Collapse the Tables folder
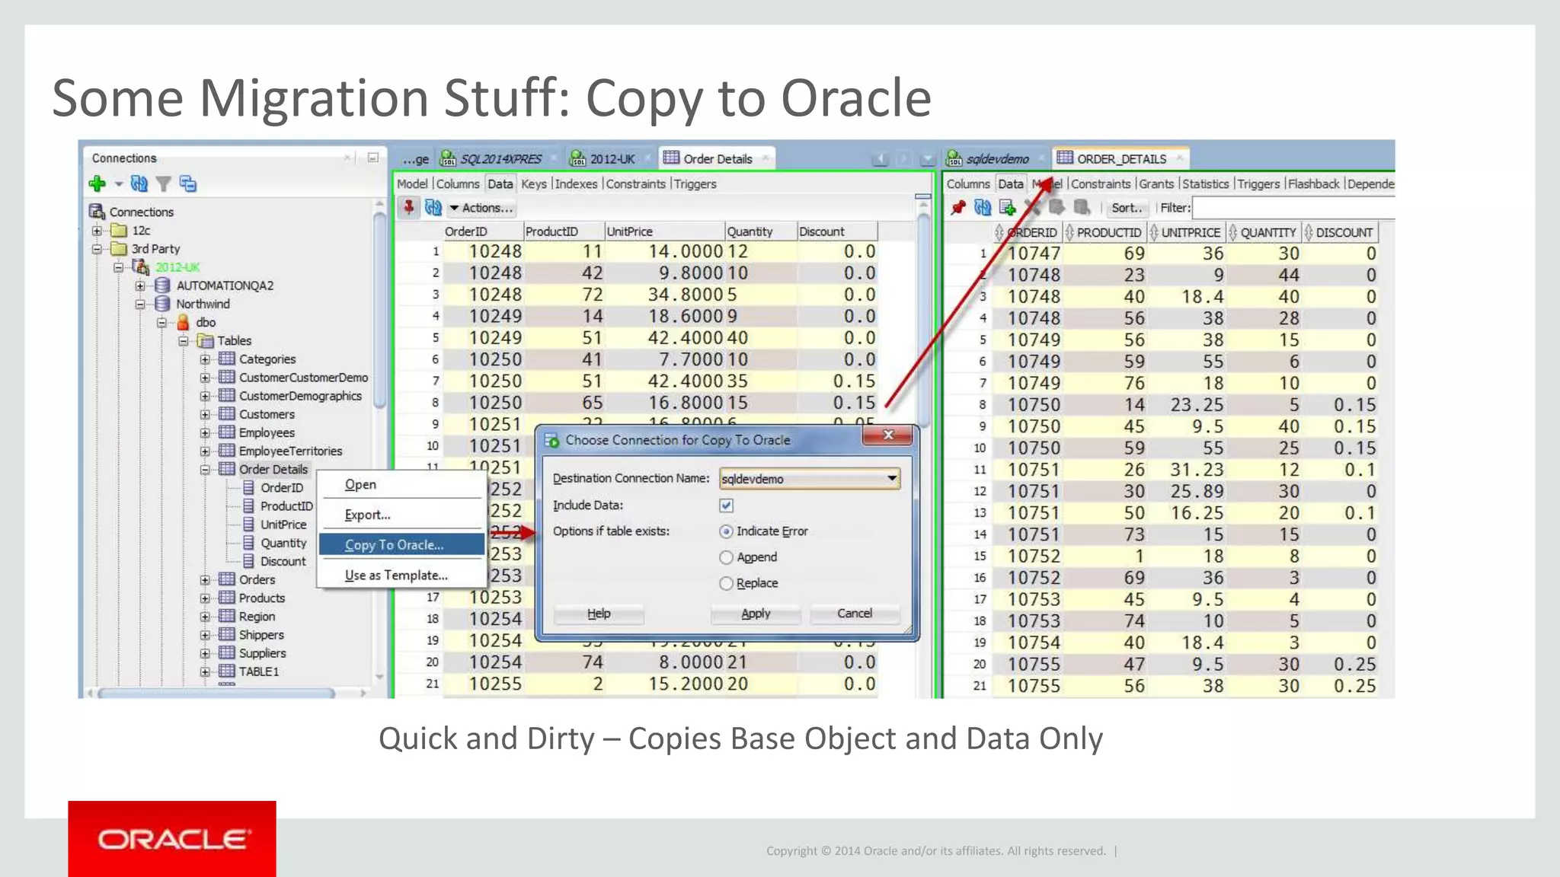 (184, 341)
